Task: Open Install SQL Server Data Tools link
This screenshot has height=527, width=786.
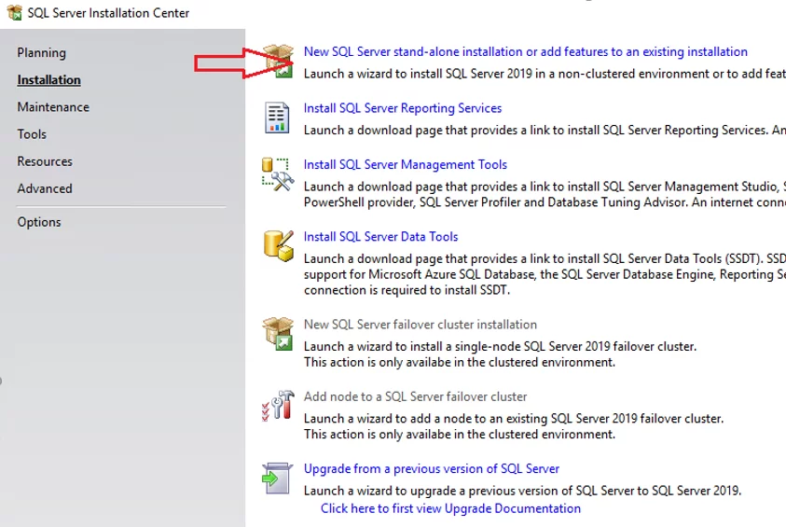Action: coord(381,237)
